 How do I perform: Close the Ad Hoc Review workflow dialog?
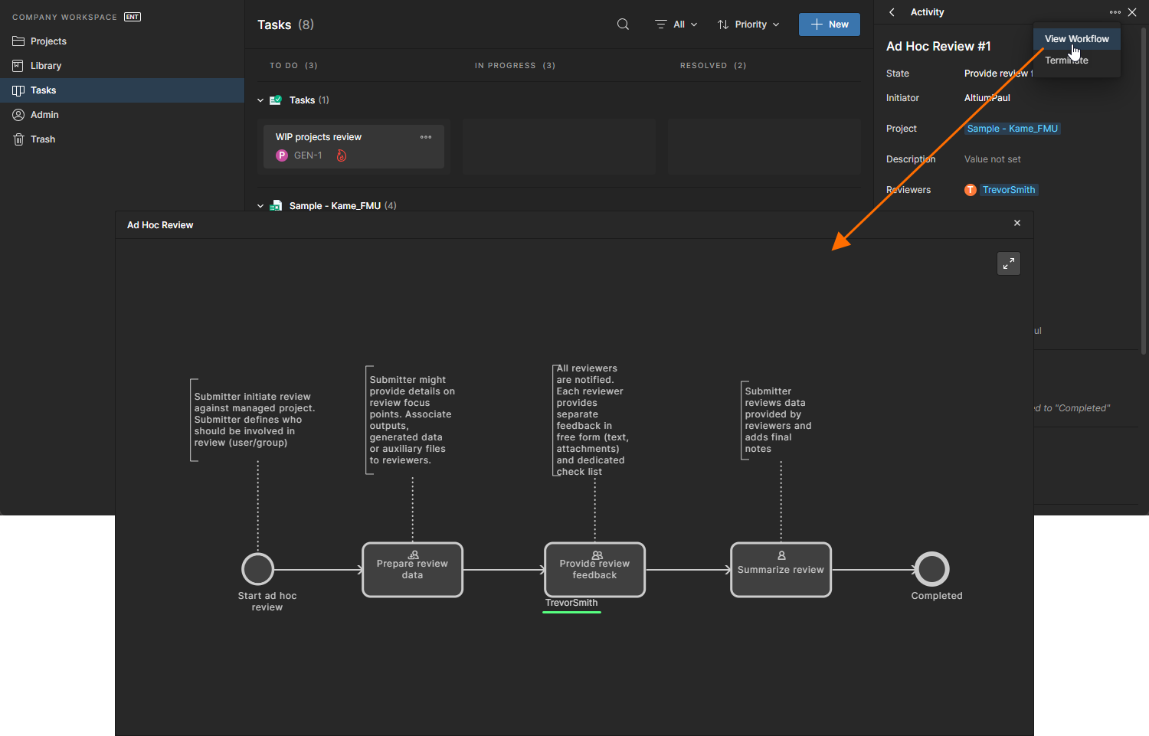tap(1017, 223)
